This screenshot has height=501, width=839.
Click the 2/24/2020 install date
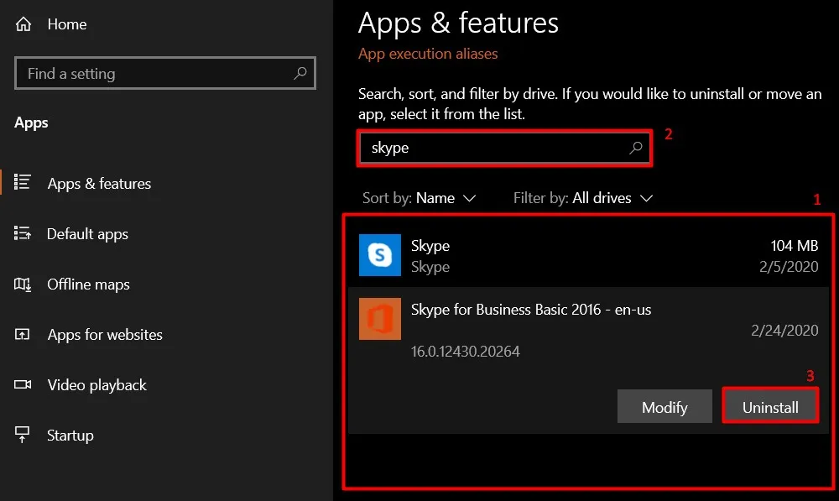pyautogui.click(x=784, y=331)
